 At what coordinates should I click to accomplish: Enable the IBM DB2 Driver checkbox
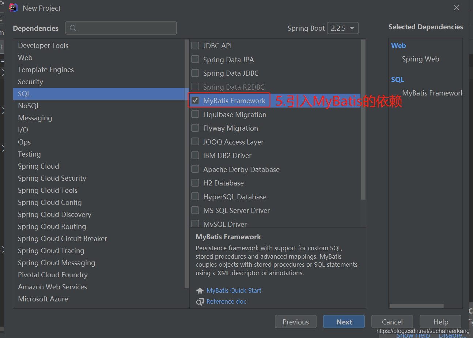196,155
